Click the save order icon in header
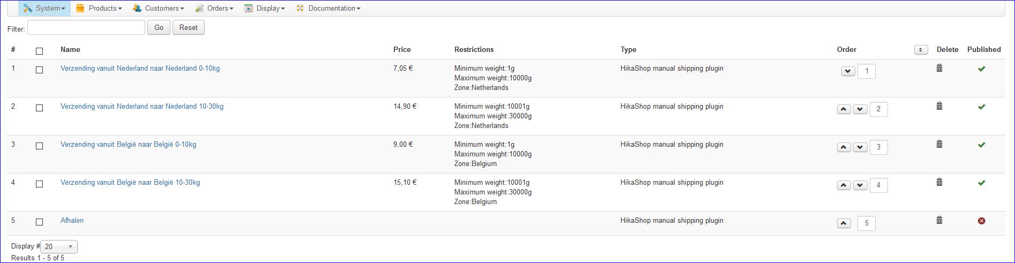Image resolution: width=1015 pixels, height=263 pixels. click(921, 50)
